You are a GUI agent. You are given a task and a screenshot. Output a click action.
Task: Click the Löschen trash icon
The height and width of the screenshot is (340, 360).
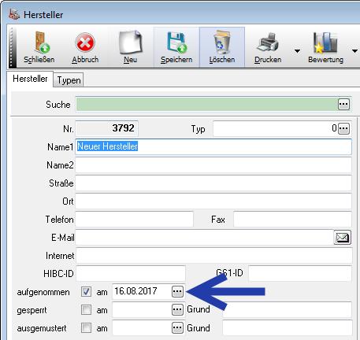[222, 42]
